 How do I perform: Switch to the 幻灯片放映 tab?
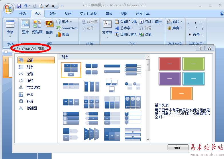pos(88,13)
